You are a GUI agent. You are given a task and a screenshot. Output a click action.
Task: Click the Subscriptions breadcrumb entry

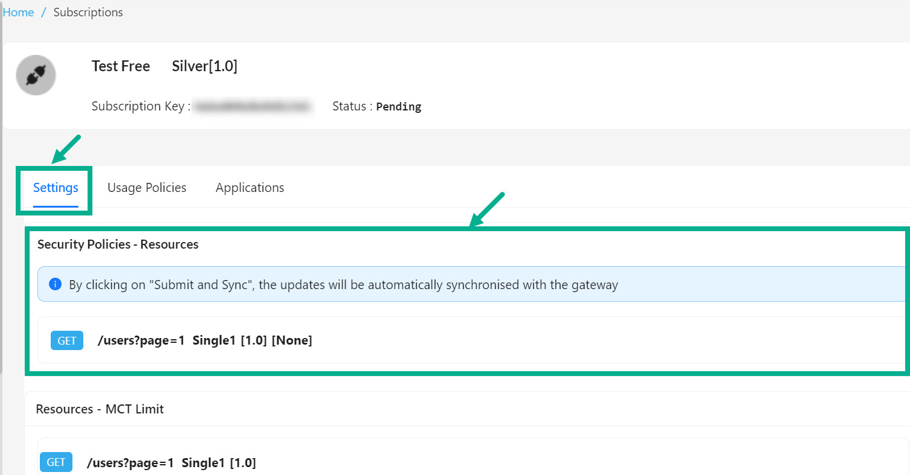pyautogui.click(x=88, y=11)
